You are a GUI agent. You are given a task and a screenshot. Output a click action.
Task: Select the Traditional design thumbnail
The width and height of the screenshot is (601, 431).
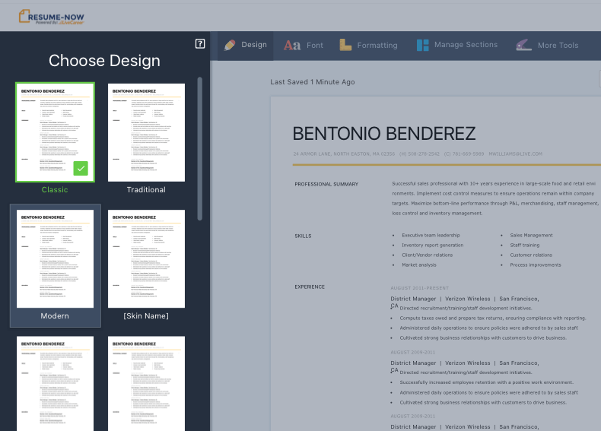pyautogui.click(x=146, y=132)
